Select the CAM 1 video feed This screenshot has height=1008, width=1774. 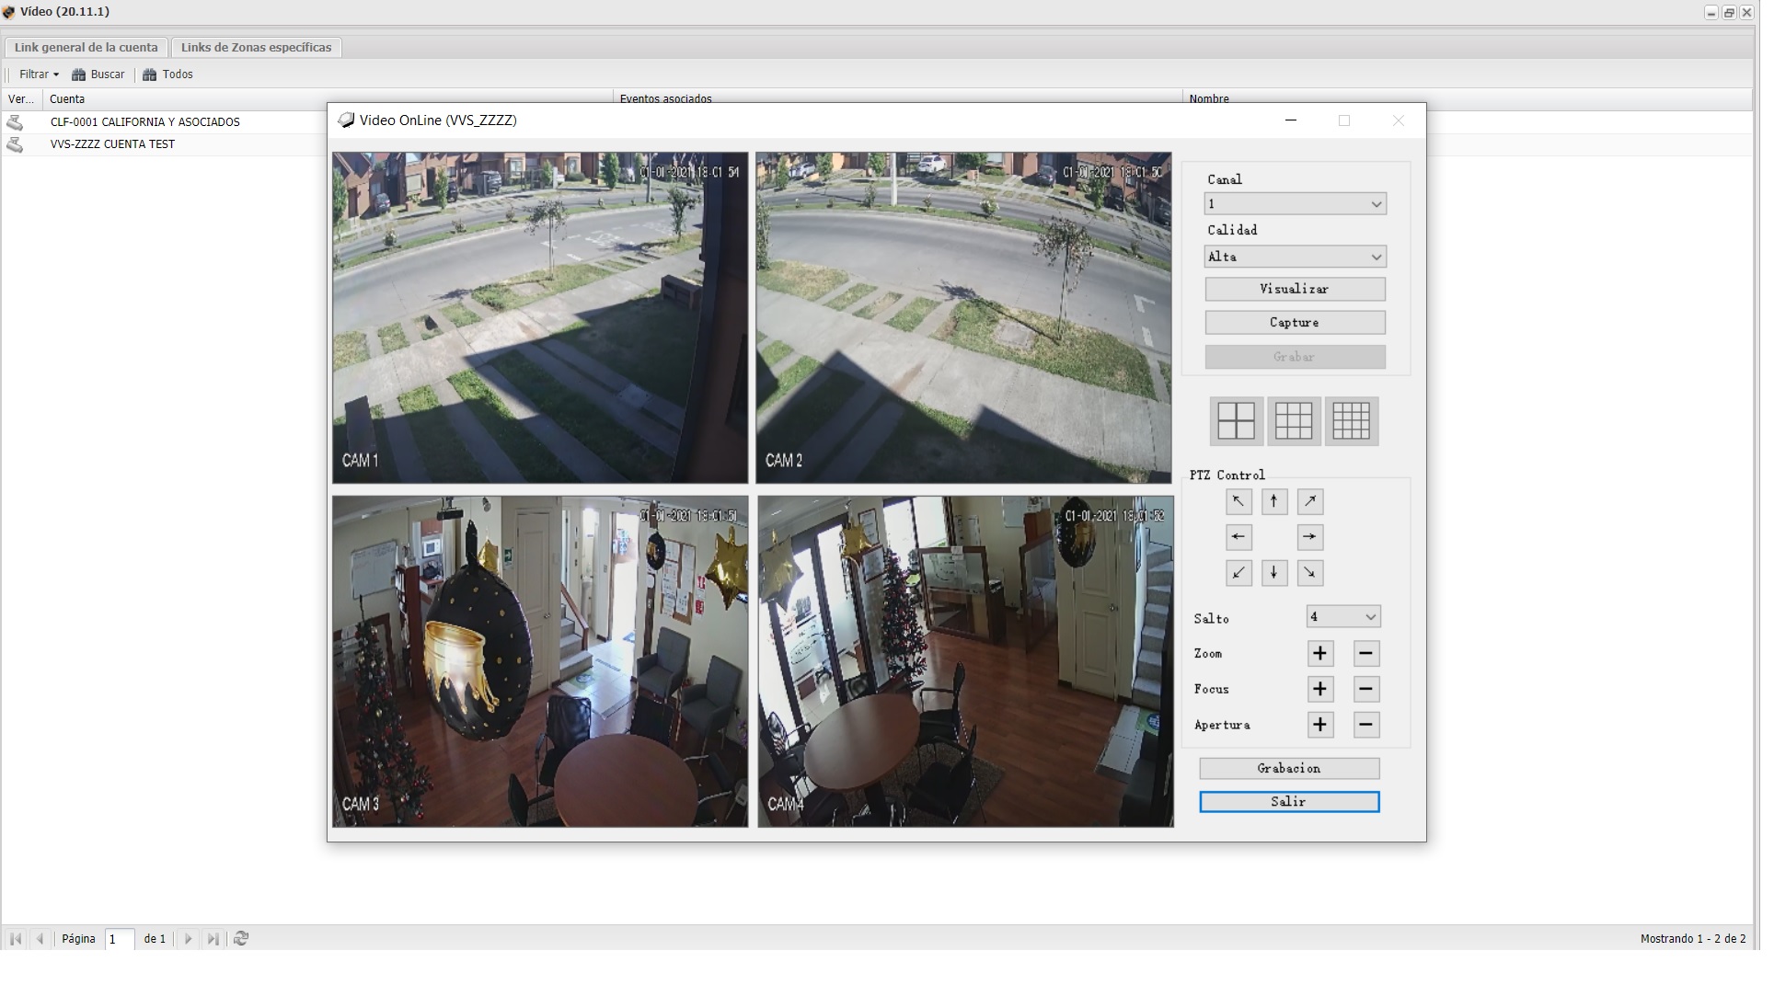[x=540, y=317]
